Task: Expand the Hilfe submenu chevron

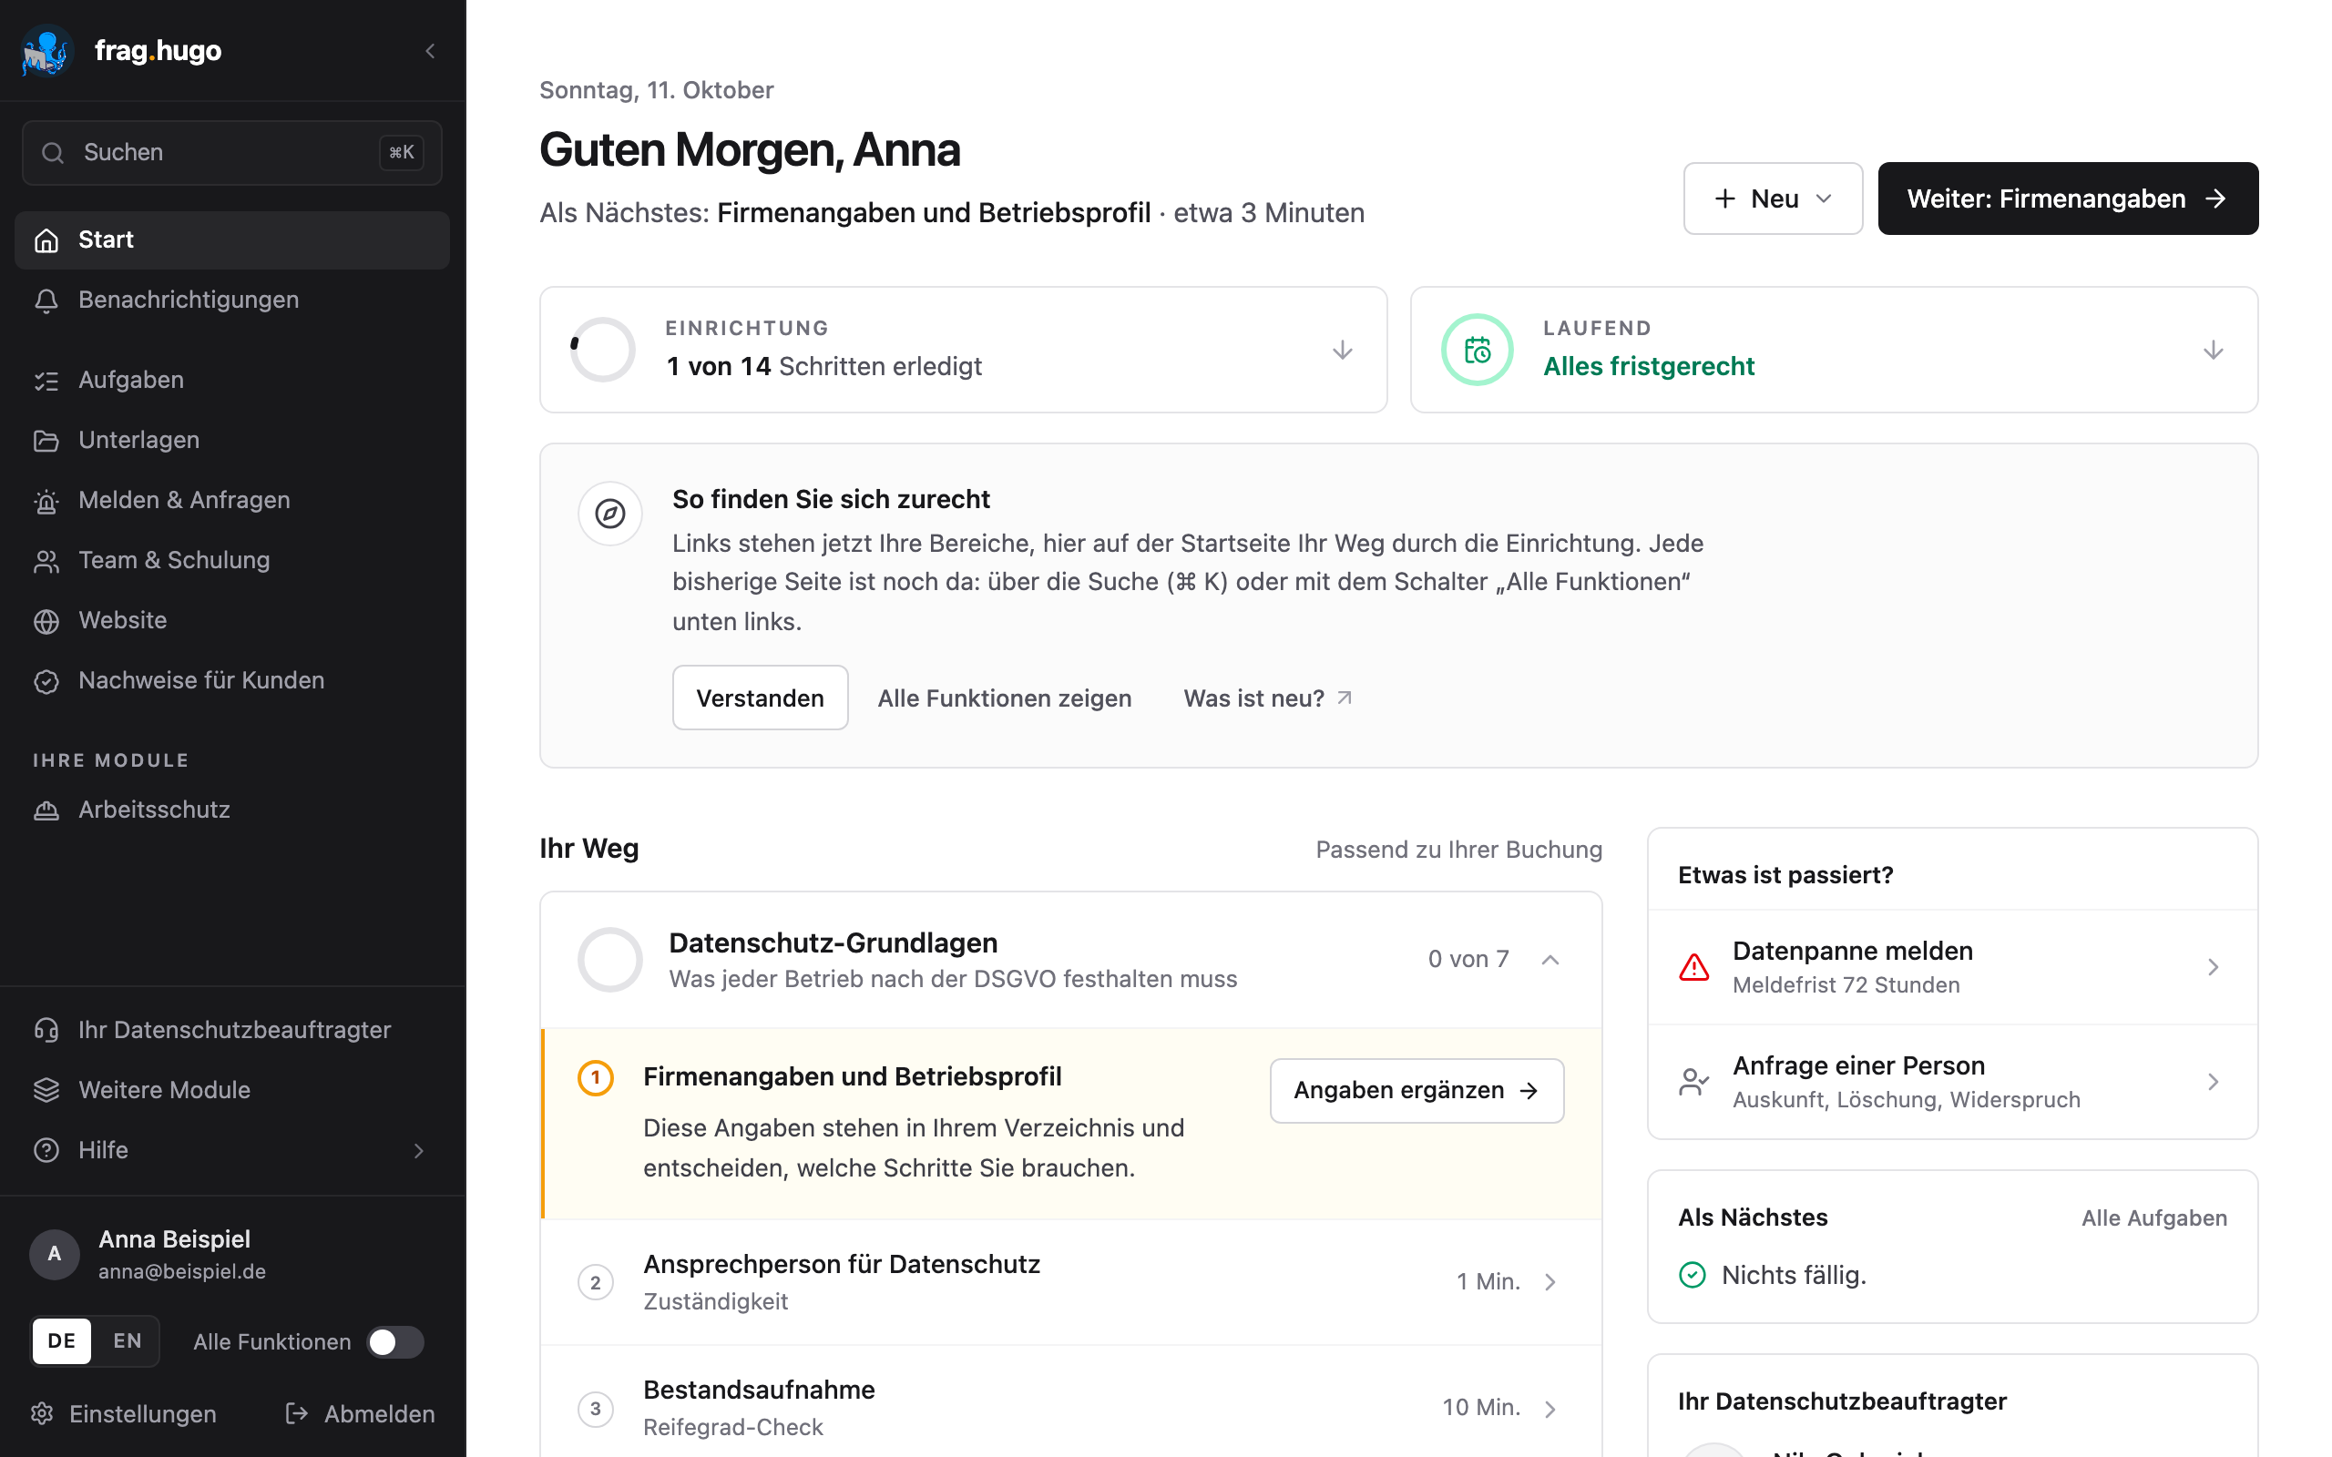Action: coord(419,1150)
